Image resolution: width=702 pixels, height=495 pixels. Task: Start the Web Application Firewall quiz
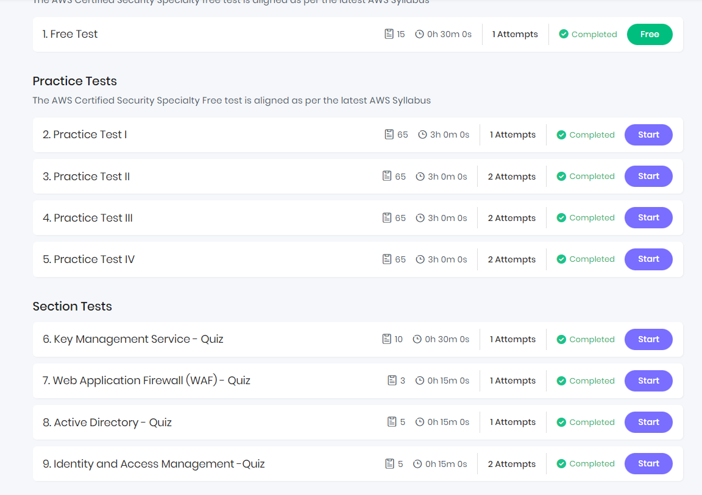click(648, 381)
